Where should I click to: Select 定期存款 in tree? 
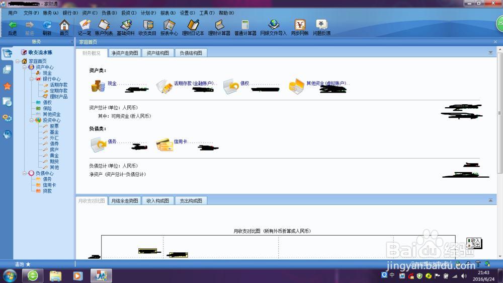tap(58, 91)
